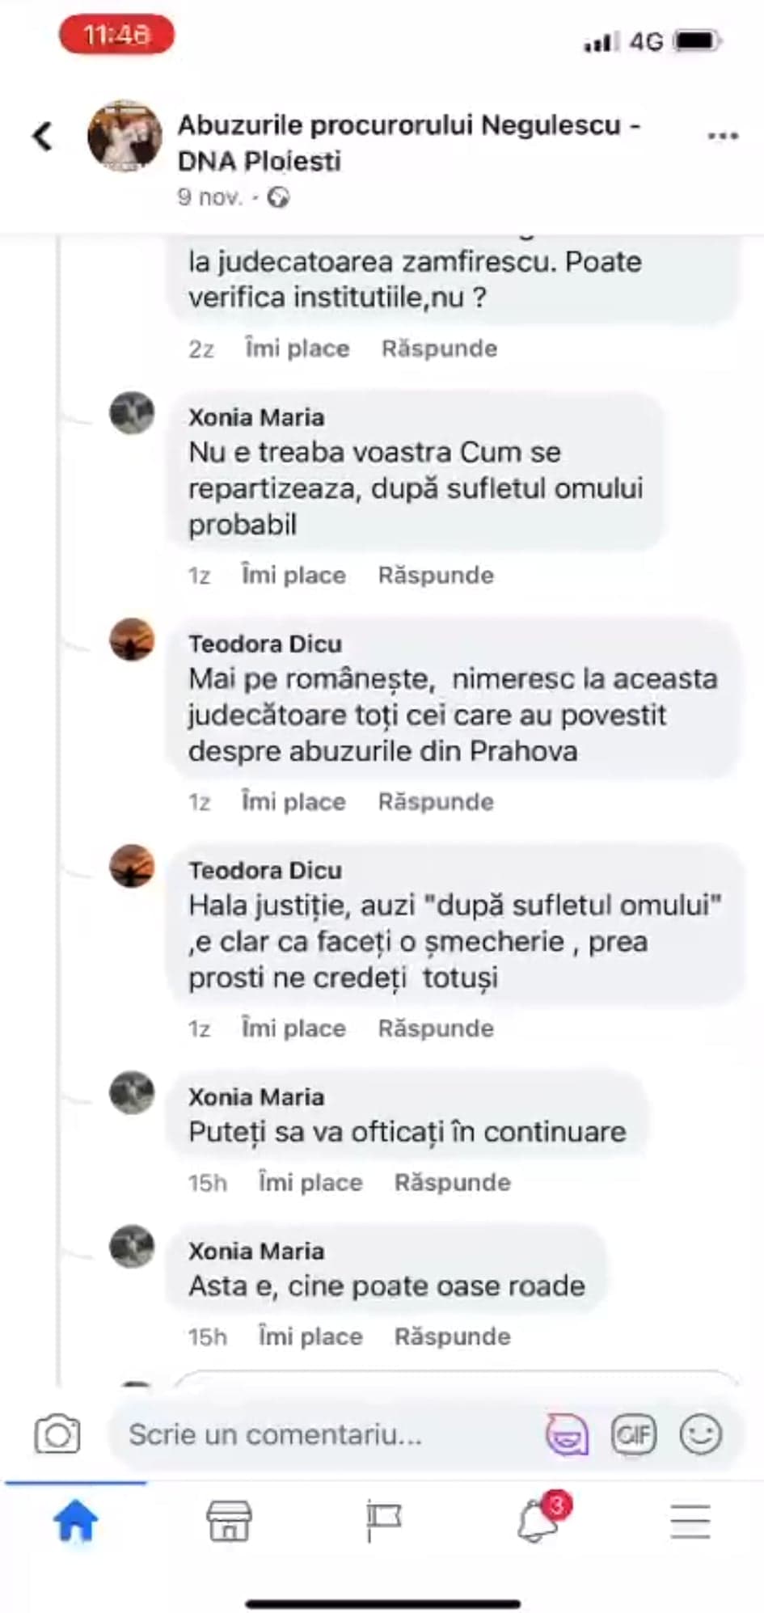Open the GIF picker in the comment bar
Viewport: 764px width, 1613px height.
(x=633, y=1434)
